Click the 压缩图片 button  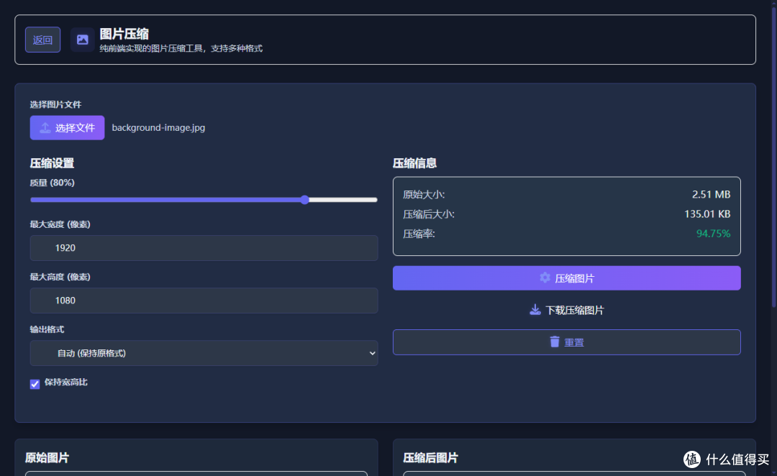coord(566,278)
